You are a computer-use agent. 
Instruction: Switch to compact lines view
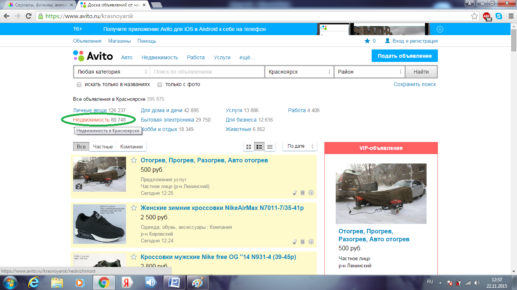[270, 147]
